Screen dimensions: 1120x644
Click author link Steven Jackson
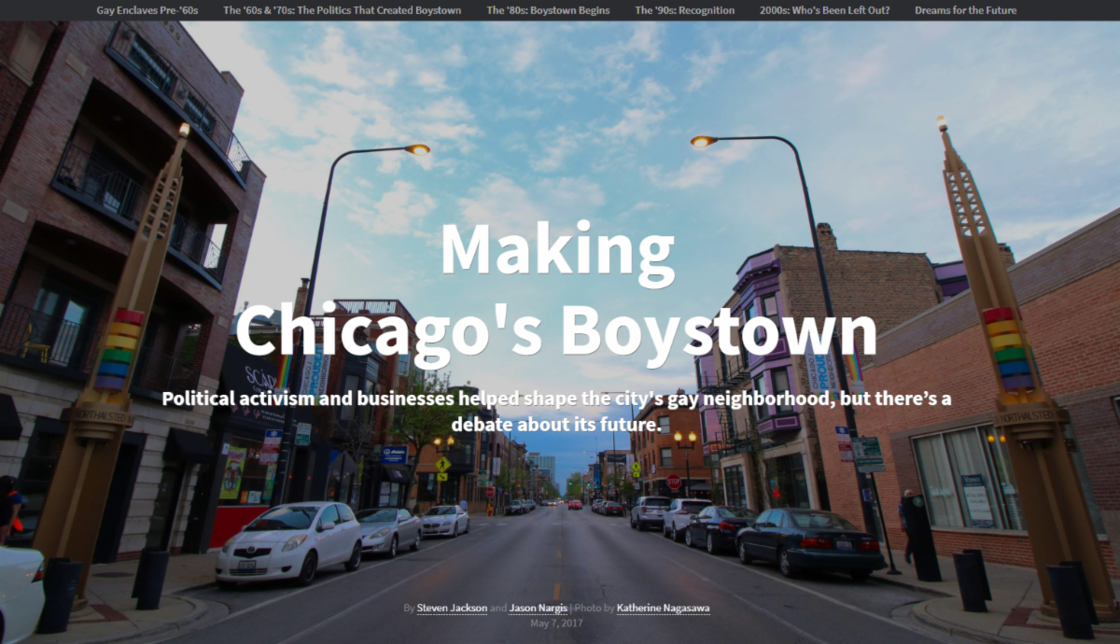tap(452, 609)
